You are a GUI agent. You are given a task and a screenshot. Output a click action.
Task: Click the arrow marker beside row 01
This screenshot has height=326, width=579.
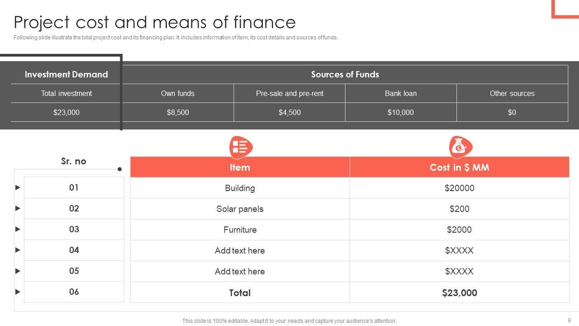click(x=18, y=187)
